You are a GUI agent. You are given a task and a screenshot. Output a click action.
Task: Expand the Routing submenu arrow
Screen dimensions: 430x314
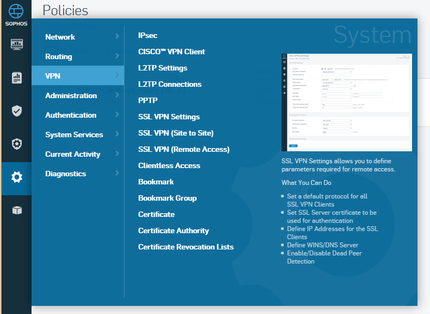point(117,56)
